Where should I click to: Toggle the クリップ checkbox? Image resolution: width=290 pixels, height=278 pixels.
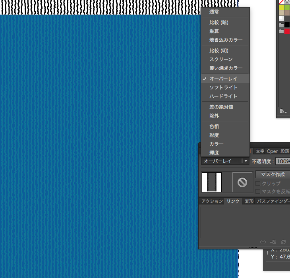(258, 183)
